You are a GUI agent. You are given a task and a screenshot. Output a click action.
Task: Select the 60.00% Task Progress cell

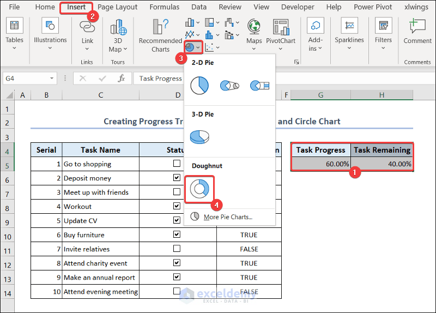coord(320,164)
